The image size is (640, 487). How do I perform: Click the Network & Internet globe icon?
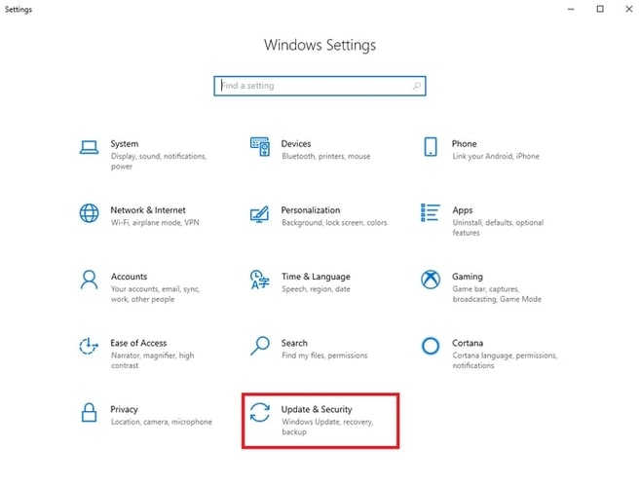coord(89,213)
